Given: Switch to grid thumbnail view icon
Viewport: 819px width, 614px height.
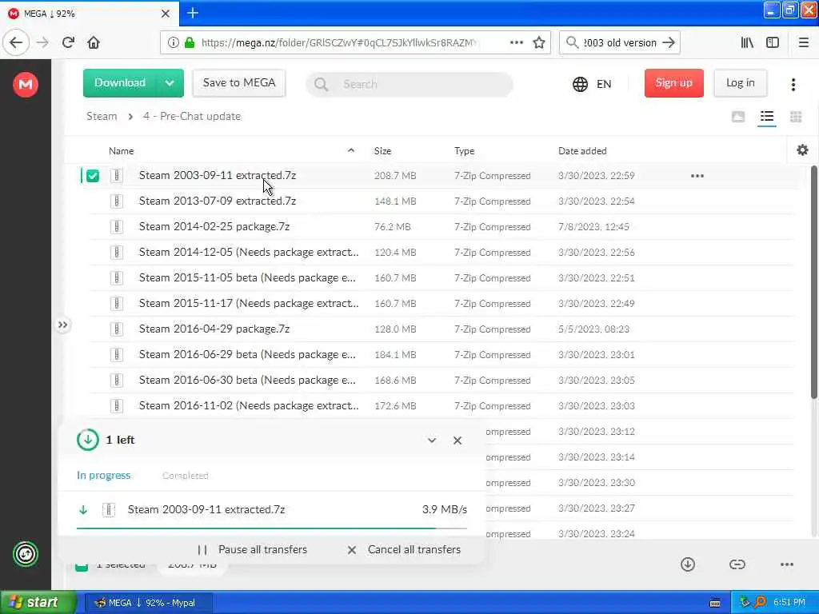Looking at the screenshot, I should coord(796,117).
